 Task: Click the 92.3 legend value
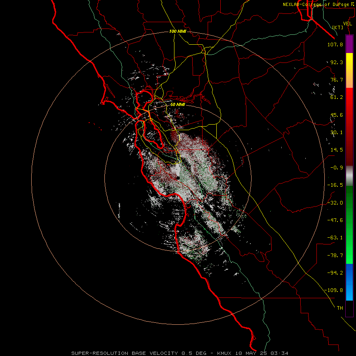(x=337, y=62)
